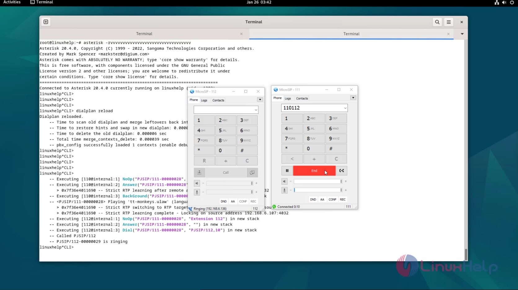Click microphone volume plus in MicroSIP 111
The image size is (518, 290).
coord(346,190)
